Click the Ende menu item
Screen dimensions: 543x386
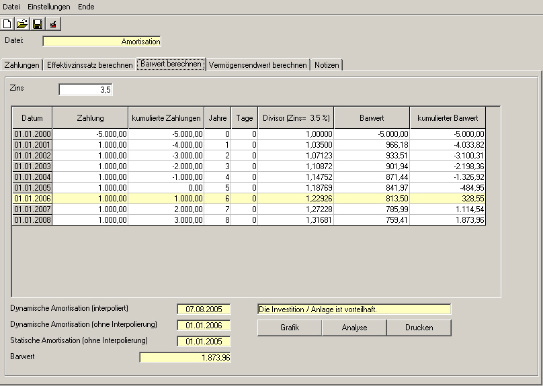[86, 7]
